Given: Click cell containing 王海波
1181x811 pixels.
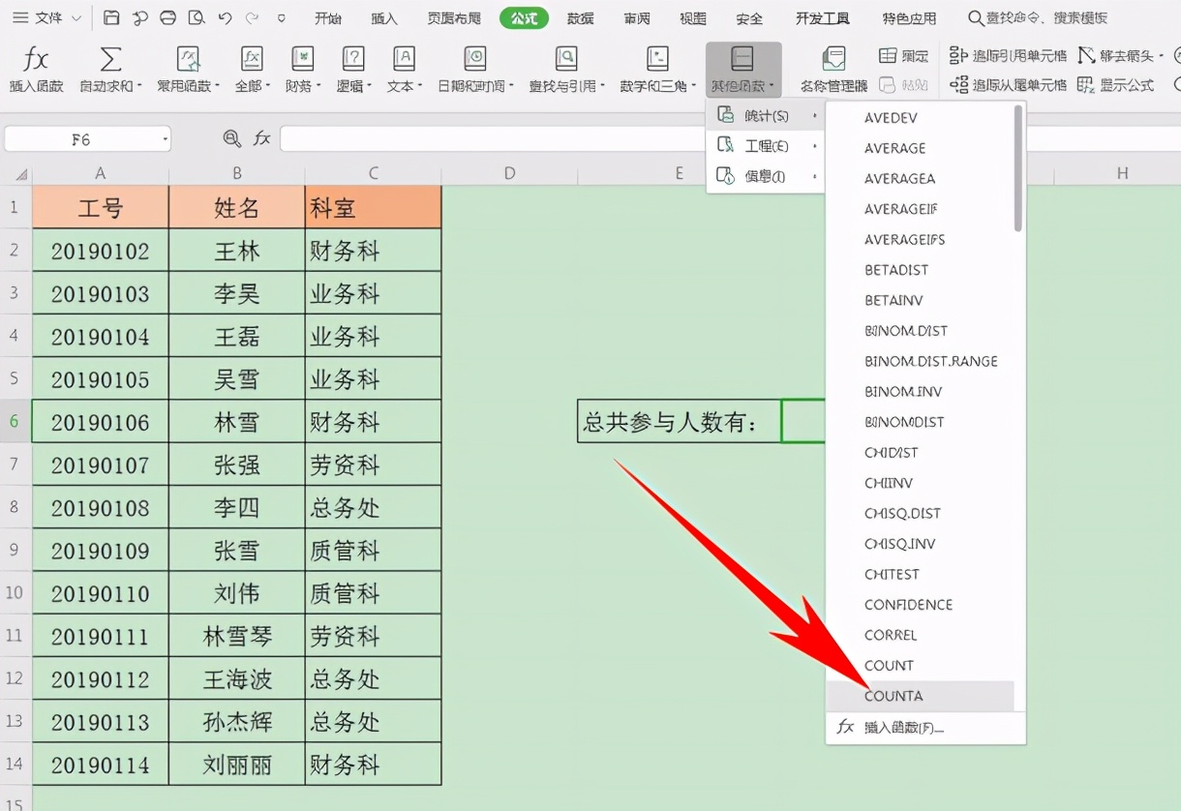Looking at the screenshot, I should [237, 679].
